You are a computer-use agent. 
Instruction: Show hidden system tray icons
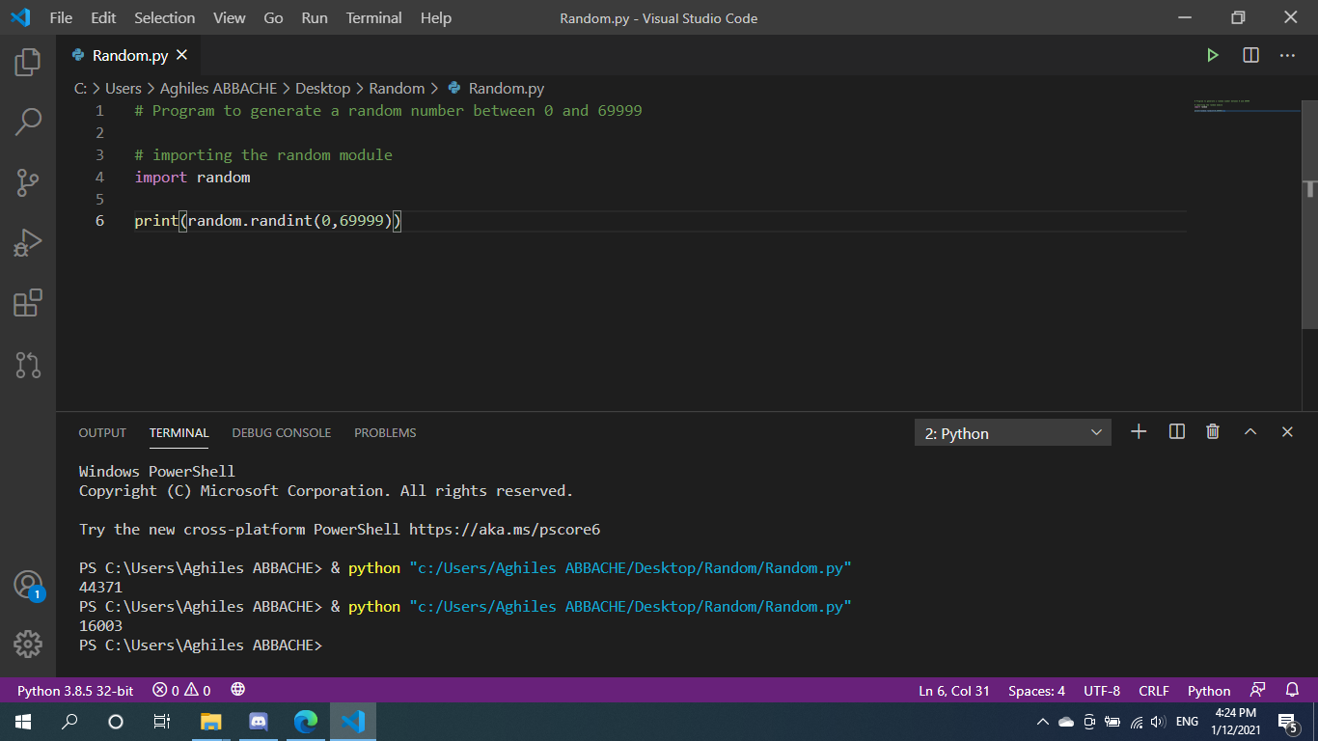(x=1042, y=722)
